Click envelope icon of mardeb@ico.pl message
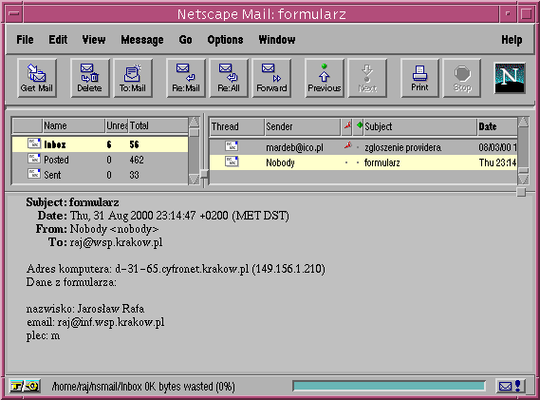This screenshot has height=400, width=540. pos(232,146)
